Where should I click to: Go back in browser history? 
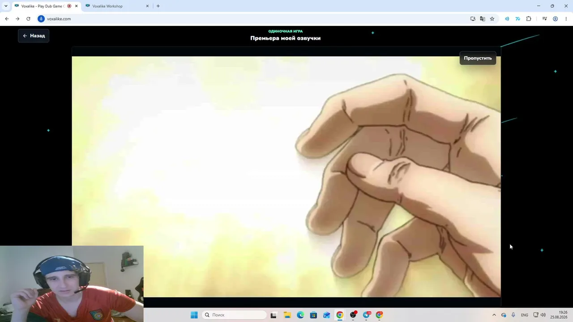pyautogui.click(x=7, y=19)
